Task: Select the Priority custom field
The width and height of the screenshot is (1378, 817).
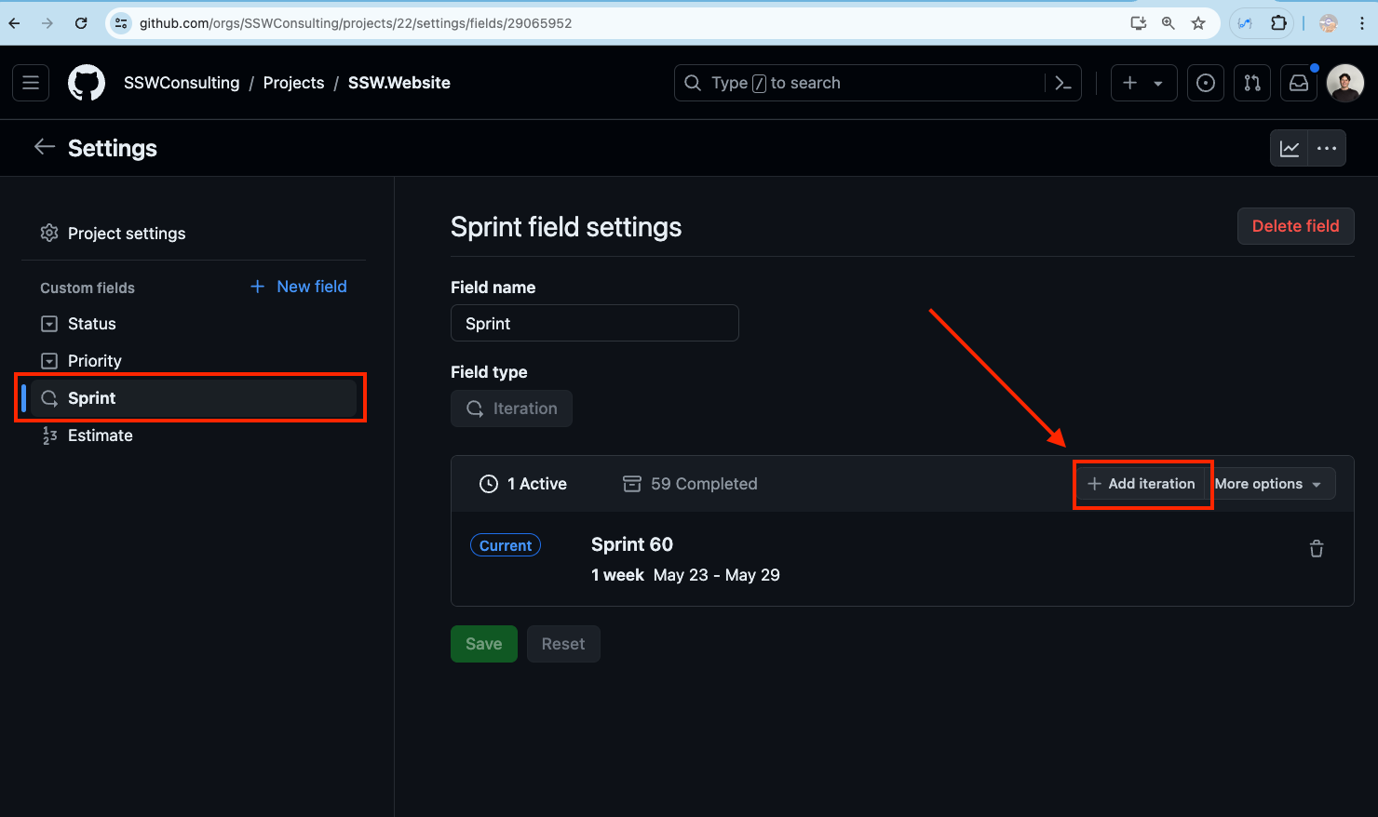Action: [94, 361]
